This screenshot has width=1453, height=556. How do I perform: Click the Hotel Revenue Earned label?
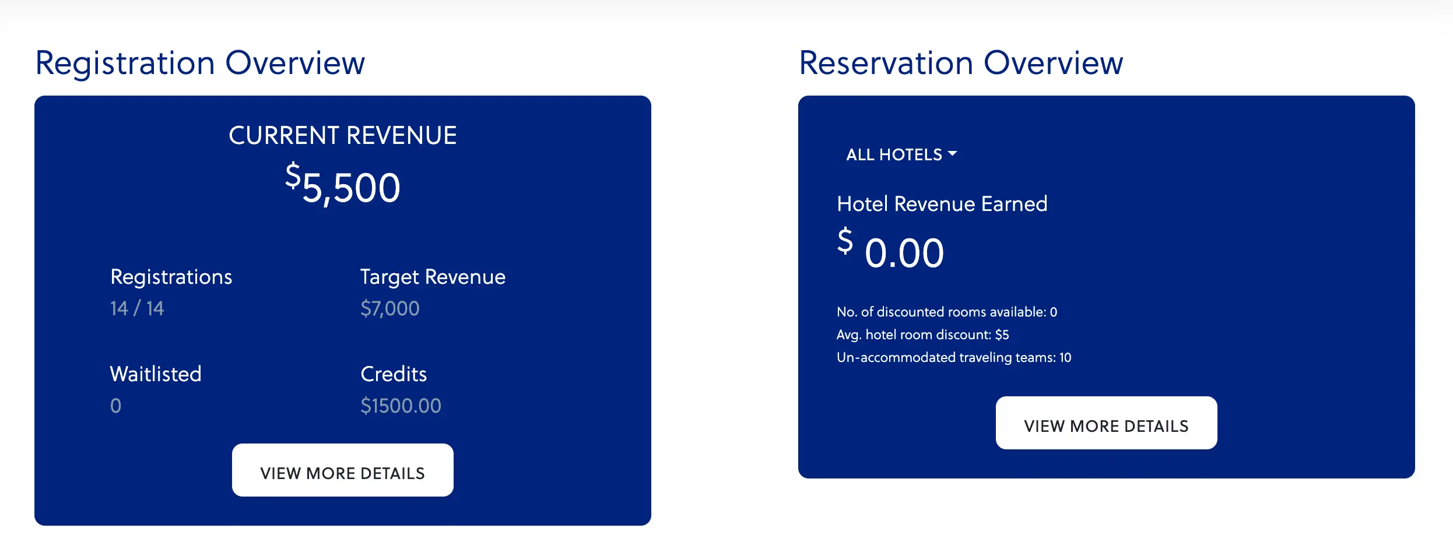942,204
